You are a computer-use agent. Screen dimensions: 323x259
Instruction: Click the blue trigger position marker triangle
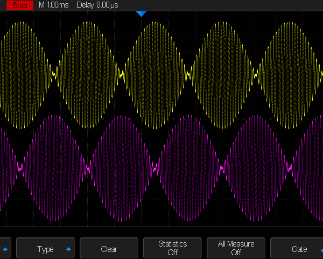(141, 13)
